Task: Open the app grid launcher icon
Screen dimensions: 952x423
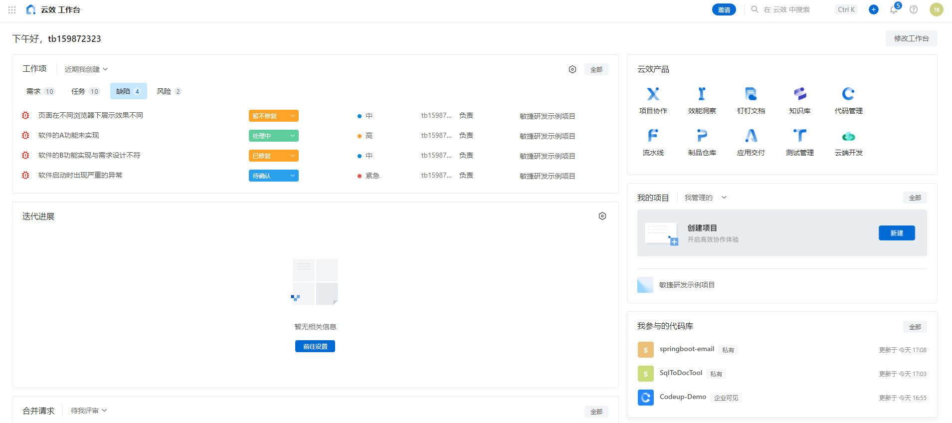Action: click(12, 9)
